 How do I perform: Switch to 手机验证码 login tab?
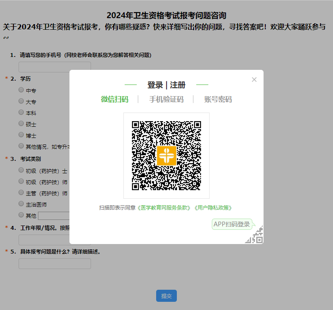(x=166, y=100)
